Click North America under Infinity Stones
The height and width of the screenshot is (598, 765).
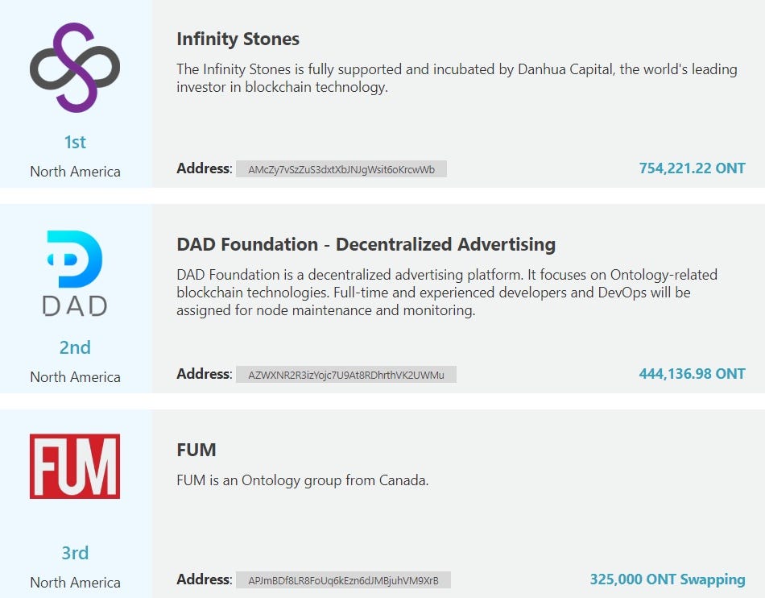(x=75, y=172)
